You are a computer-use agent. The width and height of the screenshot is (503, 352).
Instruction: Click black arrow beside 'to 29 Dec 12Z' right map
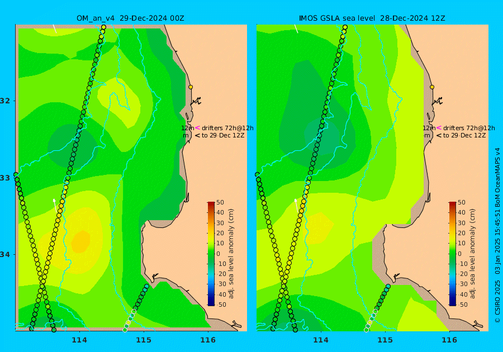439,135
